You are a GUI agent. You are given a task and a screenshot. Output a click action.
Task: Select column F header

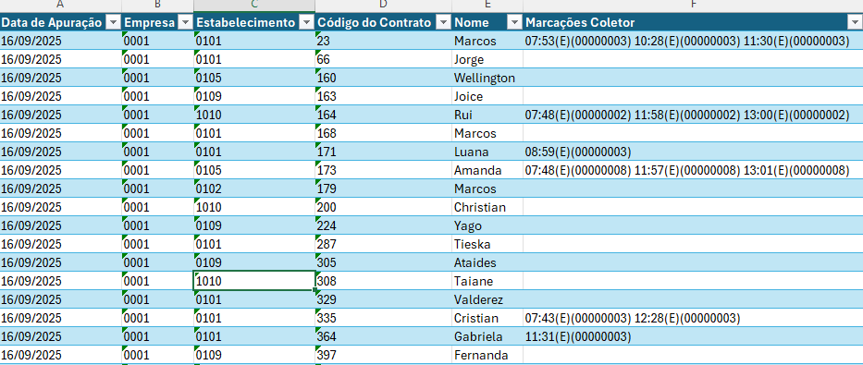click(693, 6)
